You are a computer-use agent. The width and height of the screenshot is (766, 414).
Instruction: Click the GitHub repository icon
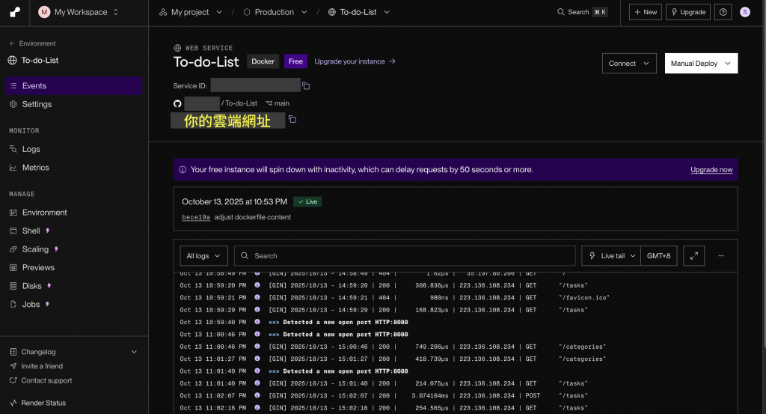coord(177,103)
